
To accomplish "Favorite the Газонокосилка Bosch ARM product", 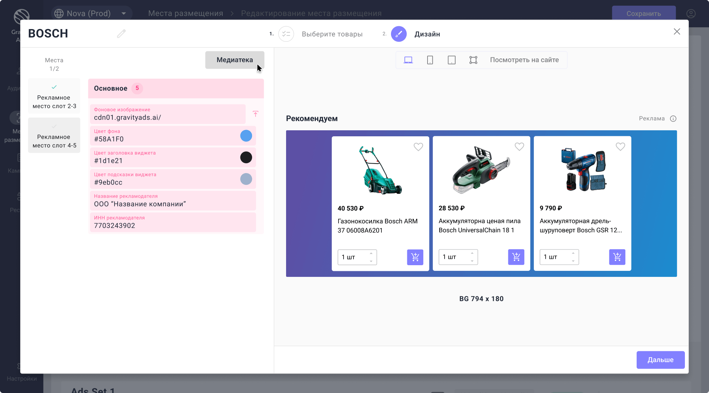I will click(418, 147).
